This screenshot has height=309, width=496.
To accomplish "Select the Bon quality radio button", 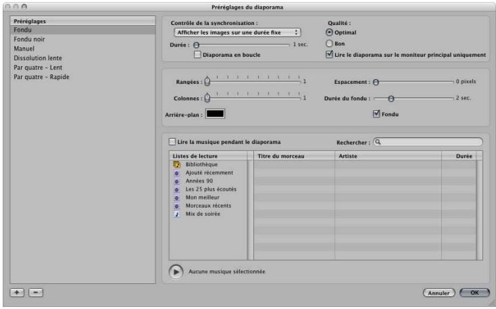I will 329,43.
